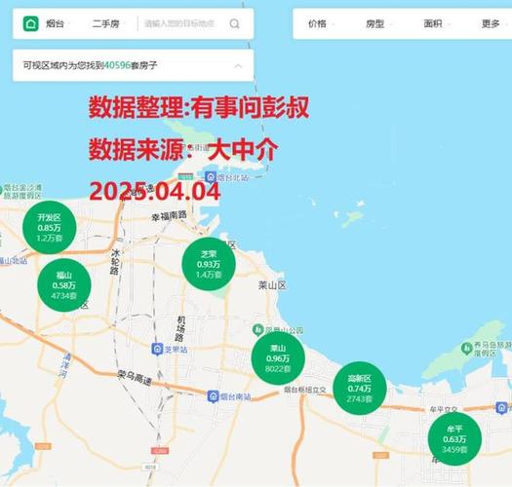Select the 莱山 district bubble
The image size is (512, 487).
point(278,357)
